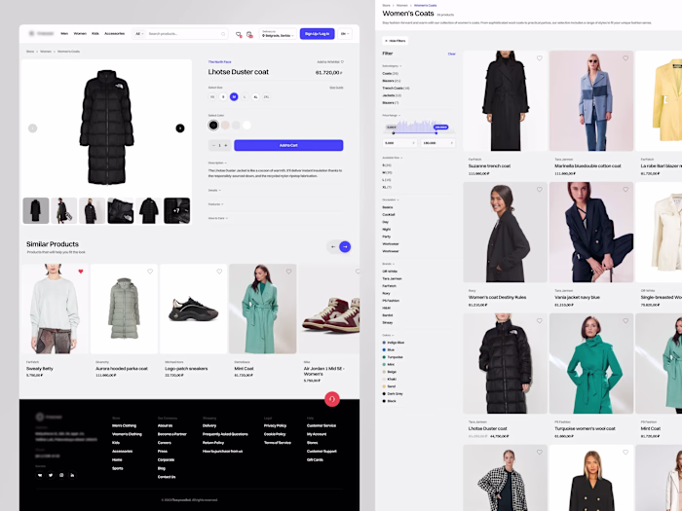Open the Accessories menu
Screen dimensions: 682x511
(x=114, y=33)
